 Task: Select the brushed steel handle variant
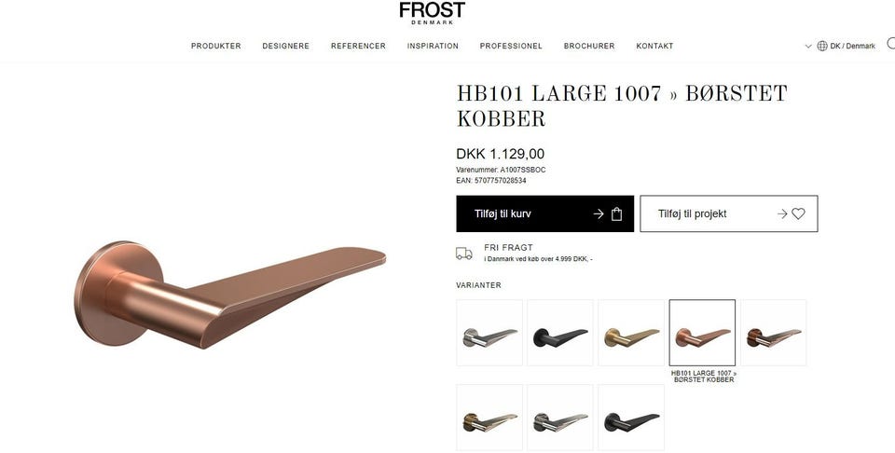tap(489, 333)
